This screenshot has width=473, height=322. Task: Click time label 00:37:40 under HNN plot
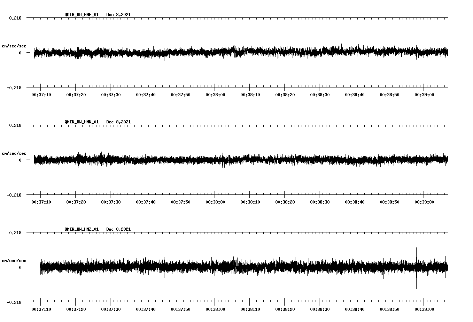(x=146, y=202)
